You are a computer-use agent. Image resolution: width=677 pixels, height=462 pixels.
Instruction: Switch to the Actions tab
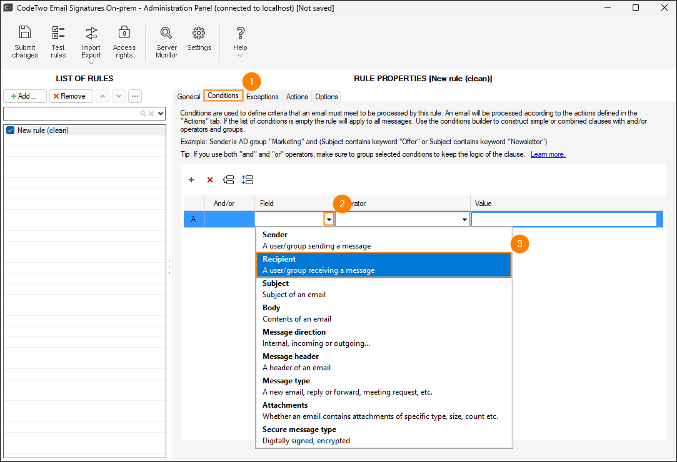point(297,97)
